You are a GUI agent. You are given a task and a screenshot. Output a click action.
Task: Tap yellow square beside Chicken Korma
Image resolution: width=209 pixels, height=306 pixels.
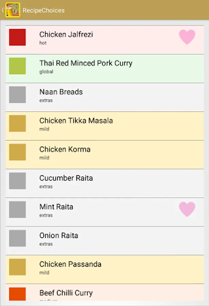pyautogui.click(x=17, y=152)
